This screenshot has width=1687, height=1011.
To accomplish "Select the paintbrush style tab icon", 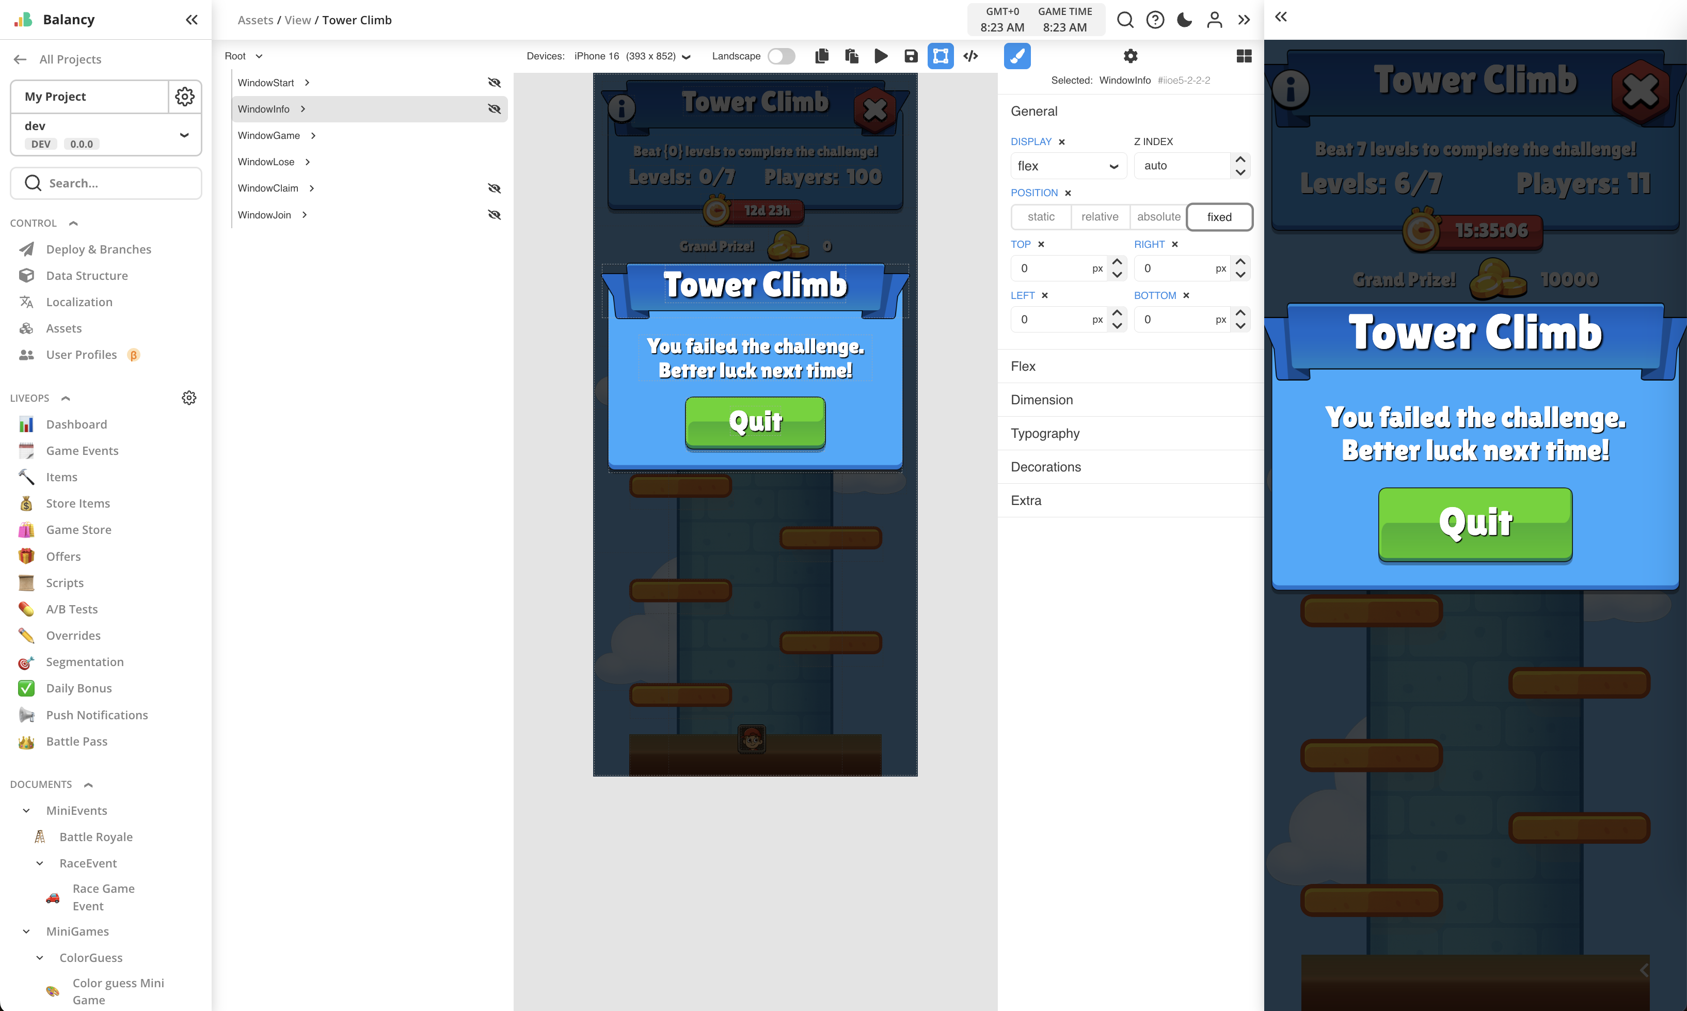I will 1017,56.
